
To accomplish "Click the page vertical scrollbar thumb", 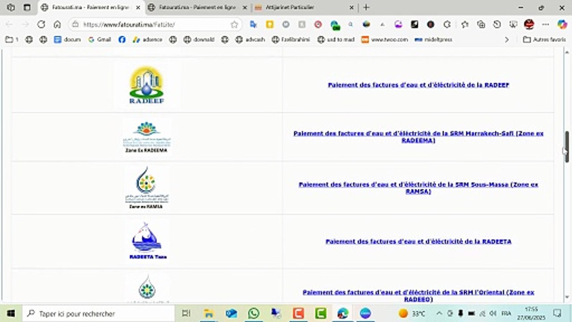I will pyautogui.click(x=567, y=147).
